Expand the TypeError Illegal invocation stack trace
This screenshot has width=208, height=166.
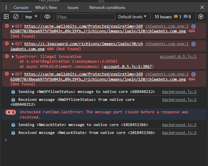tap(13, 56)
